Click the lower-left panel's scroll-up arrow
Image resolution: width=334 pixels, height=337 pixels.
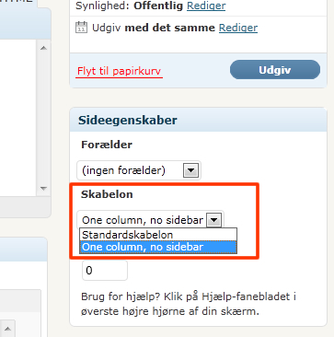(8, 329)
